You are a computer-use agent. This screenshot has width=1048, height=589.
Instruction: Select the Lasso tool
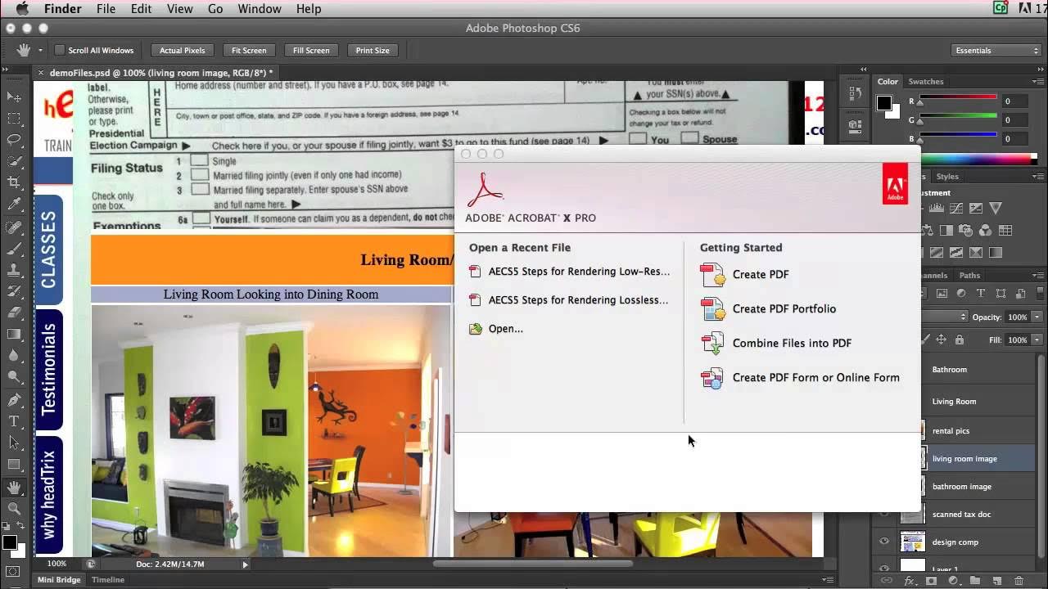point(14,140)
